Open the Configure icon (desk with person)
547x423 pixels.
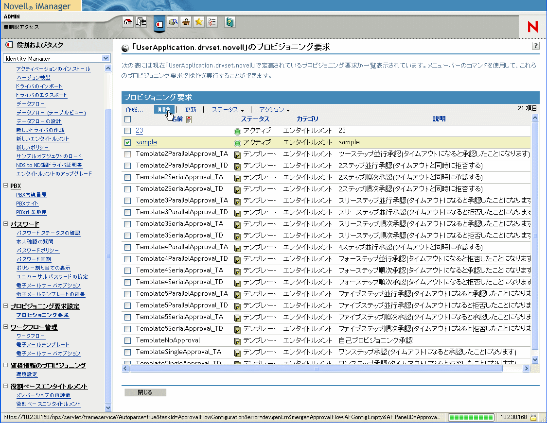(x=186, y=22)
